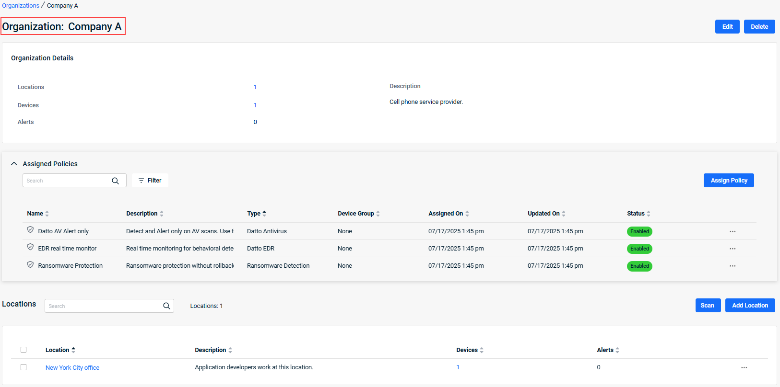Check the New York City office checkbox
The width and height of the screenshot is (780, 387).
(x=24, y=367)
